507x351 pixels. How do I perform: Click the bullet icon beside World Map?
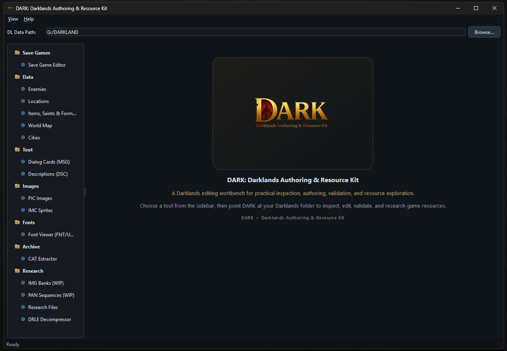click(x=23, y=126)
